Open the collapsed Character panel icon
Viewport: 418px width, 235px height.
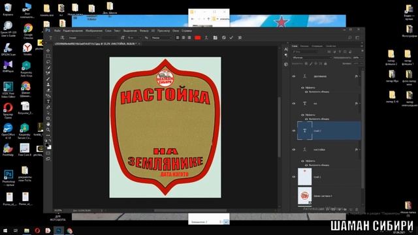pos(286,50)
